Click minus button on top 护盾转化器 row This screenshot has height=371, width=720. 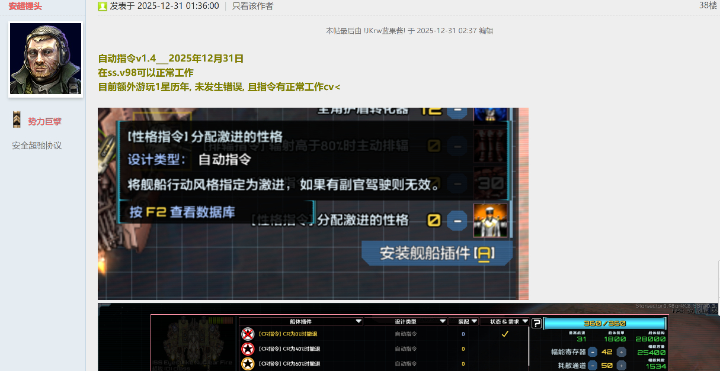[x=457, y=111]
